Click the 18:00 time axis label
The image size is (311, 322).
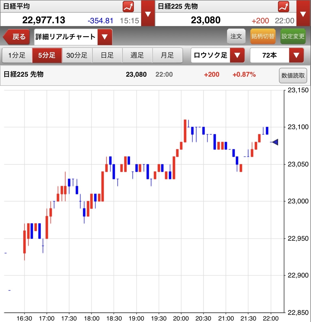click(92, 319)
